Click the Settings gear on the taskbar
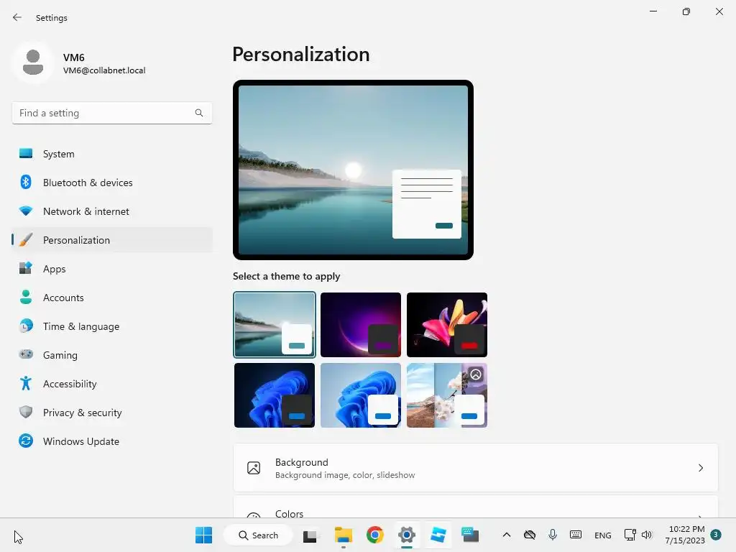Image resolution: width=736 pixels, height=552 pixels. pos(407,535)
